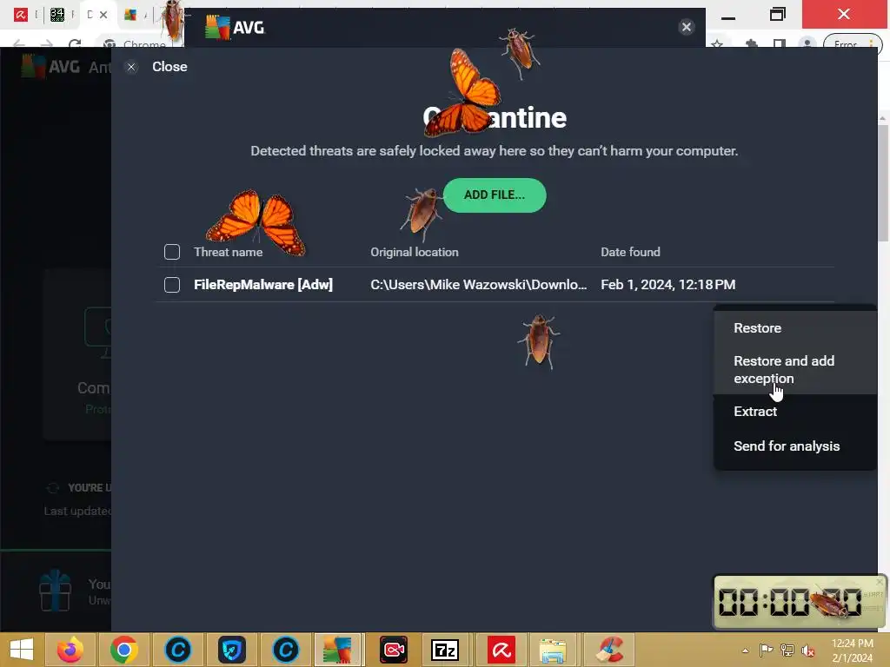Switch to the Avira browser tab
890x667 pixels.
pos(21,15)
